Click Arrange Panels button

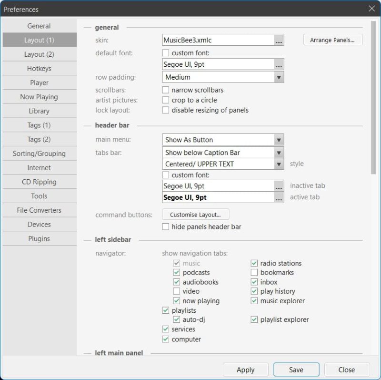coord(333,40)
